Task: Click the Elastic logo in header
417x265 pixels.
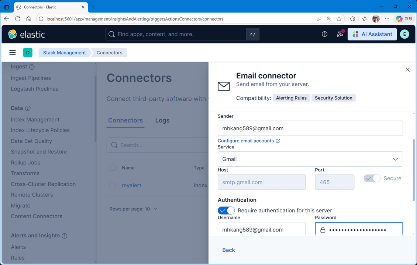Action: (x=26, y=34)
